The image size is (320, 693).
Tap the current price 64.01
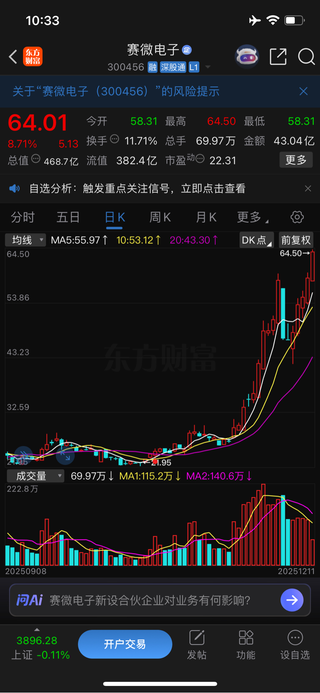coord(37,123)
